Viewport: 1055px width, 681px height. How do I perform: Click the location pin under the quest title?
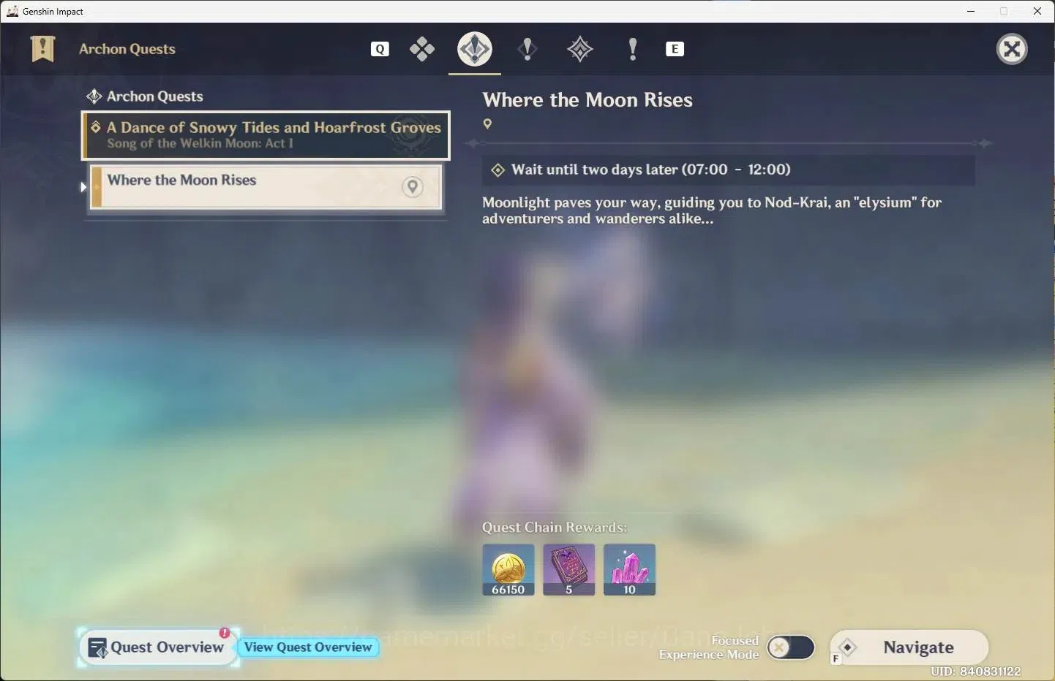coord(487,124)
